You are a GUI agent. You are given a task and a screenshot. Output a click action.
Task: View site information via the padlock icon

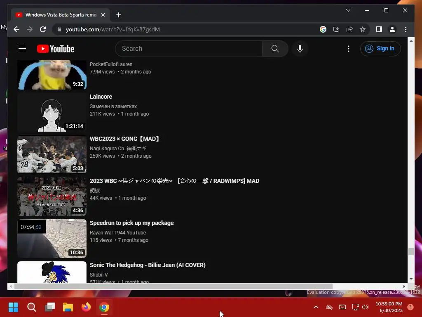(x=59, y=29)
